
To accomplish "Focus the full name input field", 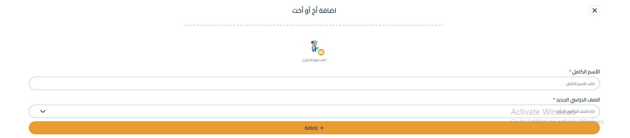I will click(x=314, y=83).
